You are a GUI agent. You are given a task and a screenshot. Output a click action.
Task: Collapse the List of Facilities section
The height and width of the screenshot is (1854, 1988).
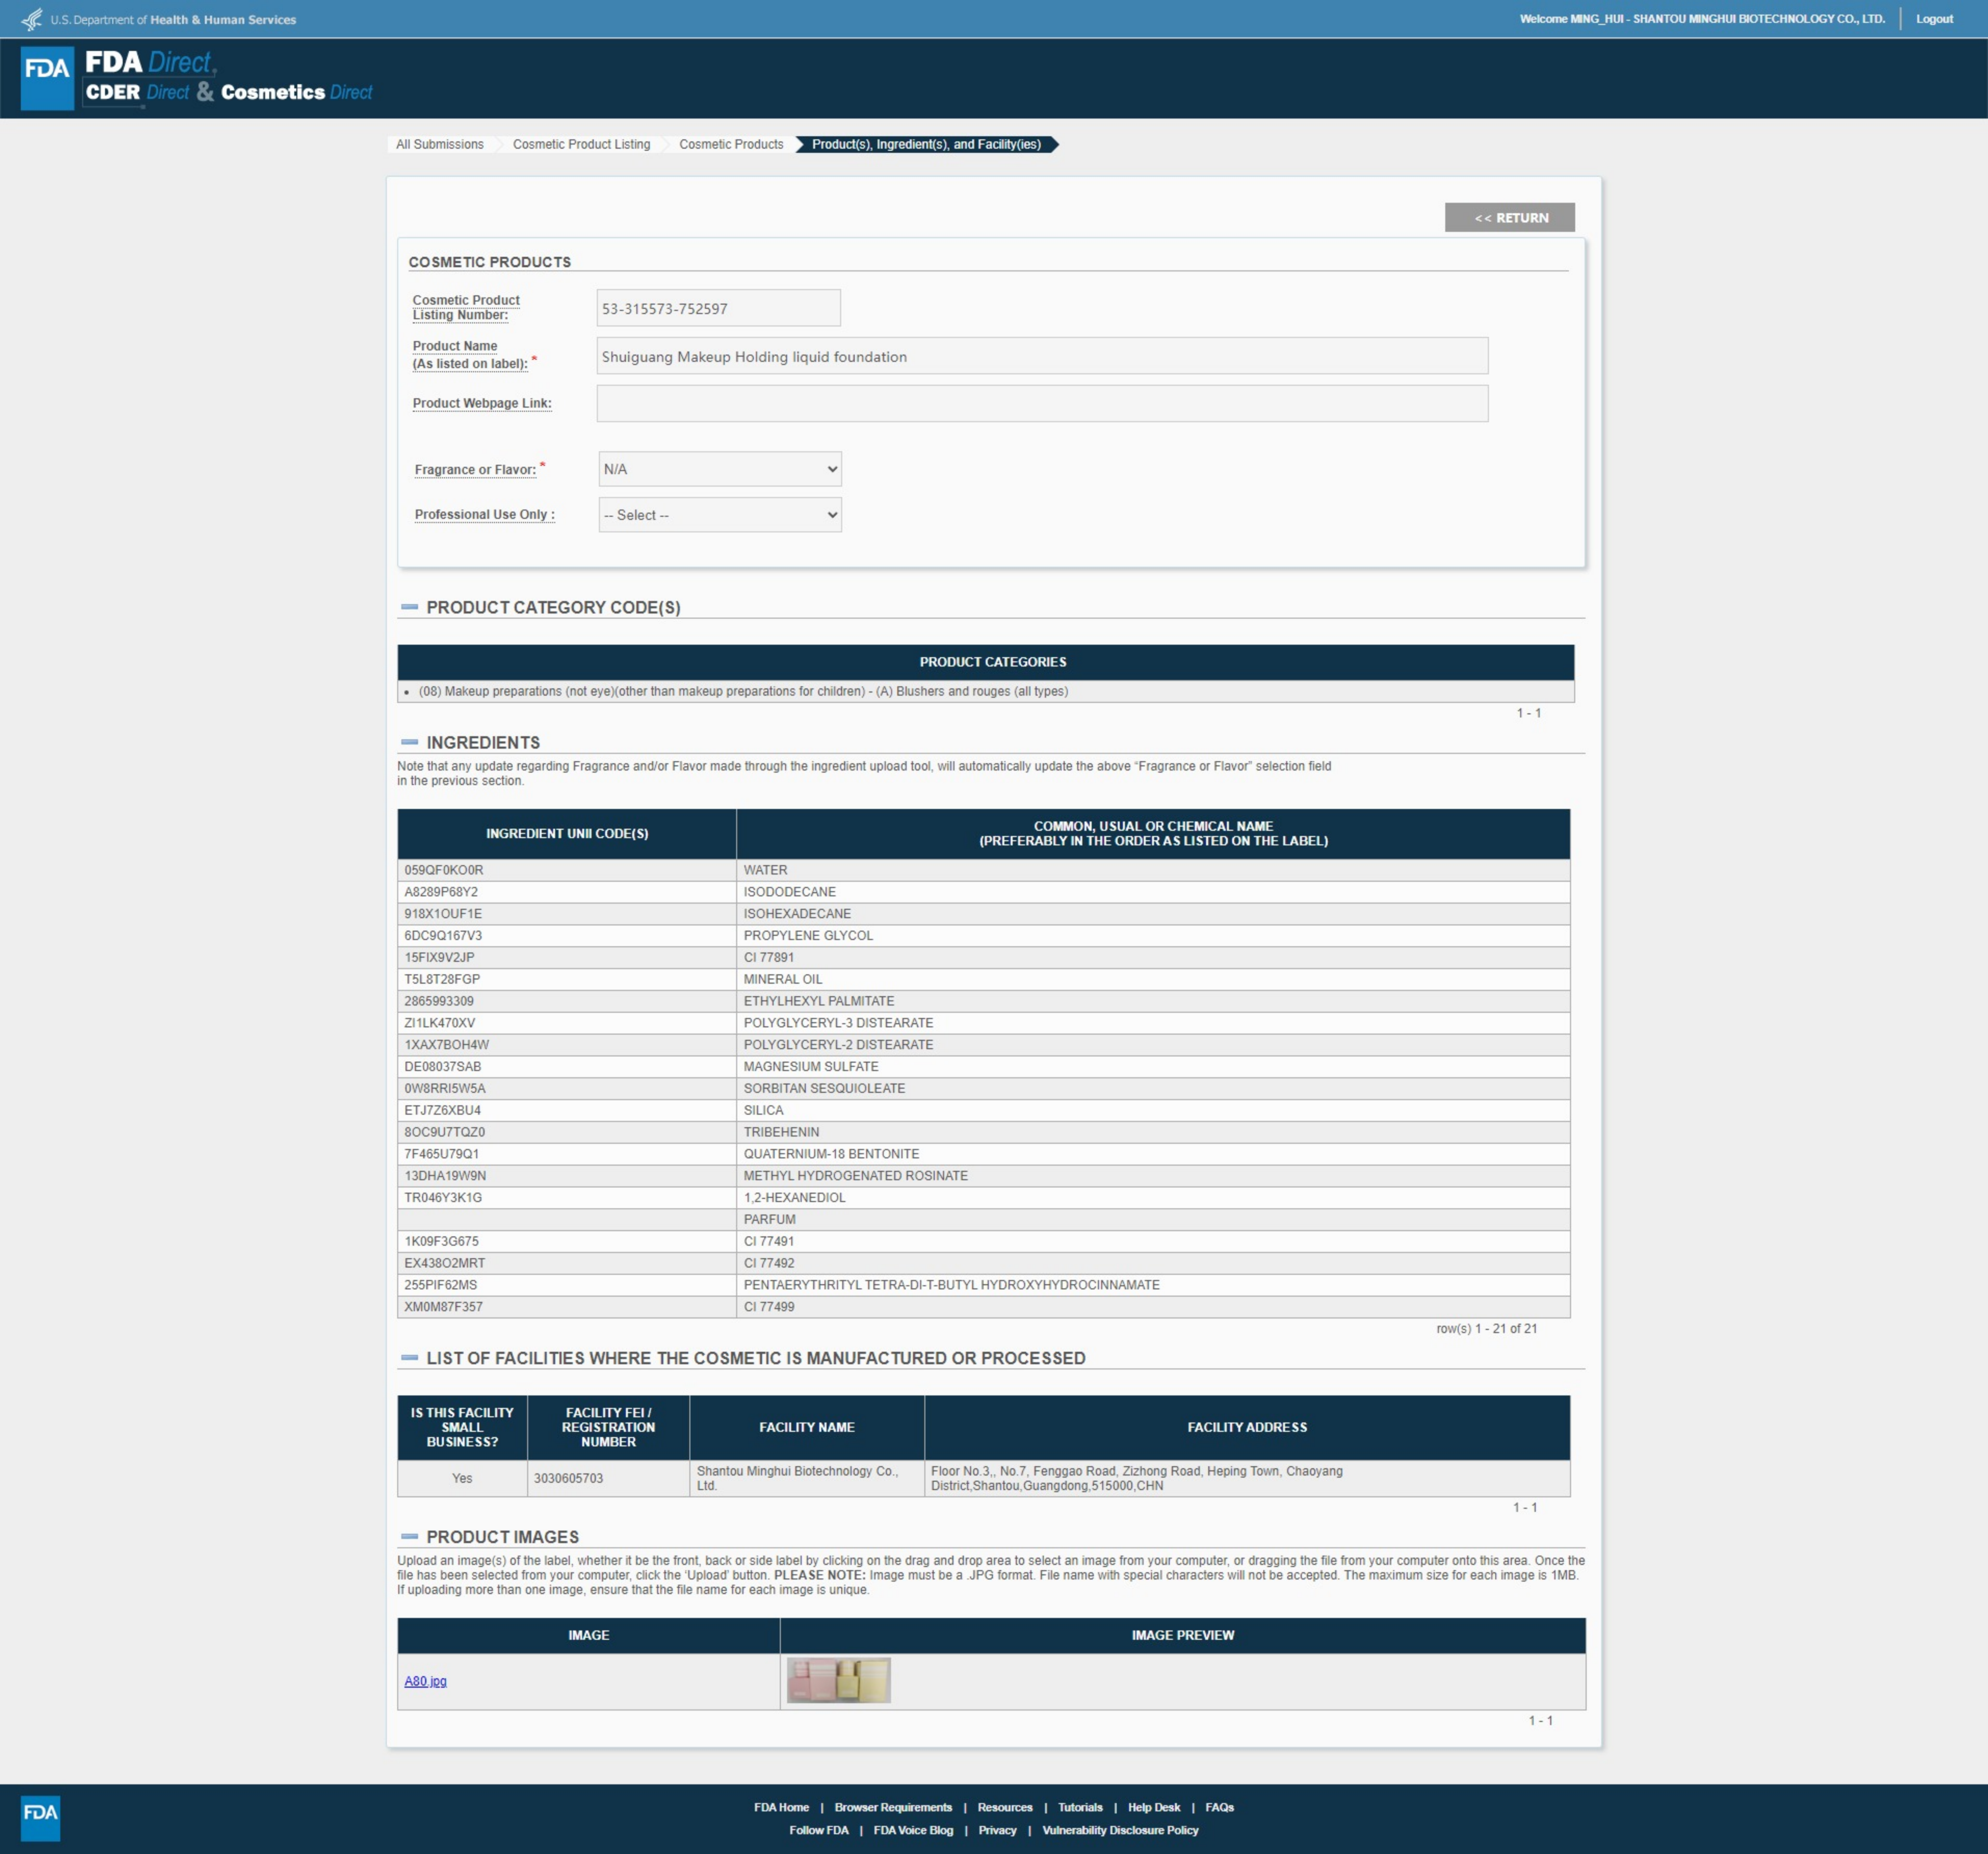pyautogui.click(x=409, y=1358)
